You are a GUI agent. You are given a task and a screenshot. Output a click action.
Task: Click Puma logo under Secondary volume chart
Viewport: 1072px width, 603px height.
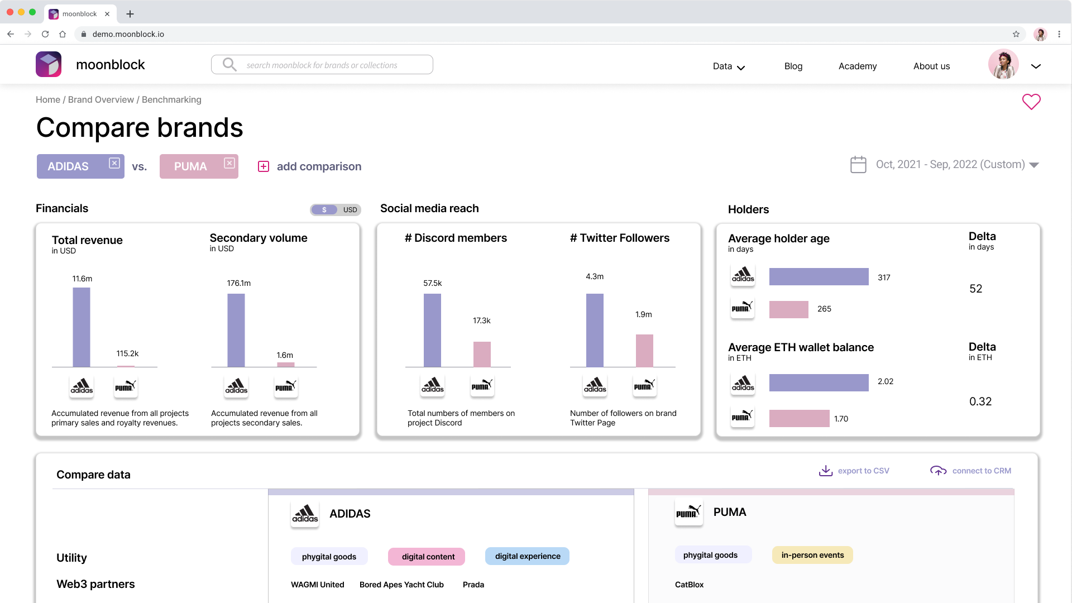[x=286, y=386]
